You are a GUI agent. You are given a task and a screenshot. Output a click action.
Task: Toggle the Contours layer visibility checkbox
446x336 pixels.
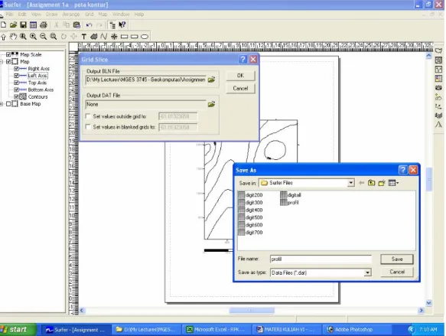(x=16, y=96)
